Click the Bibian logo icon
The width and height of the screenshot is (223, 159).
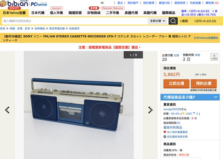3,3
